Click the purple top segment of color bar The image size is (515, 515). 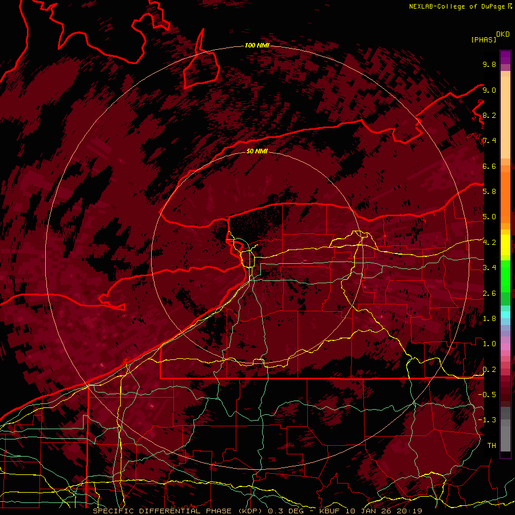[505, 57]
